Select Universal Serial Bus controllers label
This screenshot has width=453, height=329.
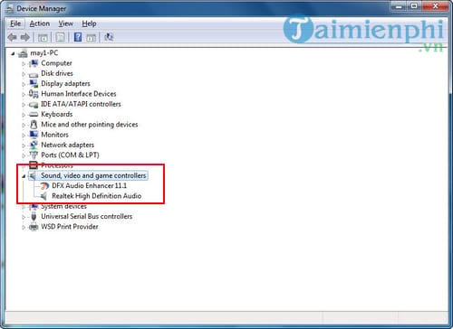tap(87, 217)
